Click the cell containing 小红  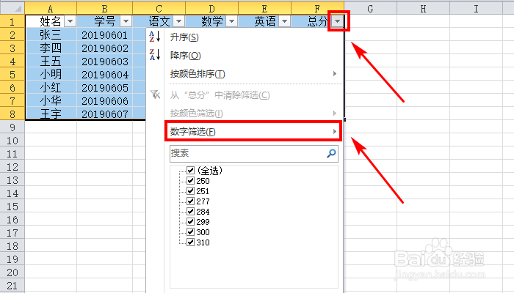(51, 88)
